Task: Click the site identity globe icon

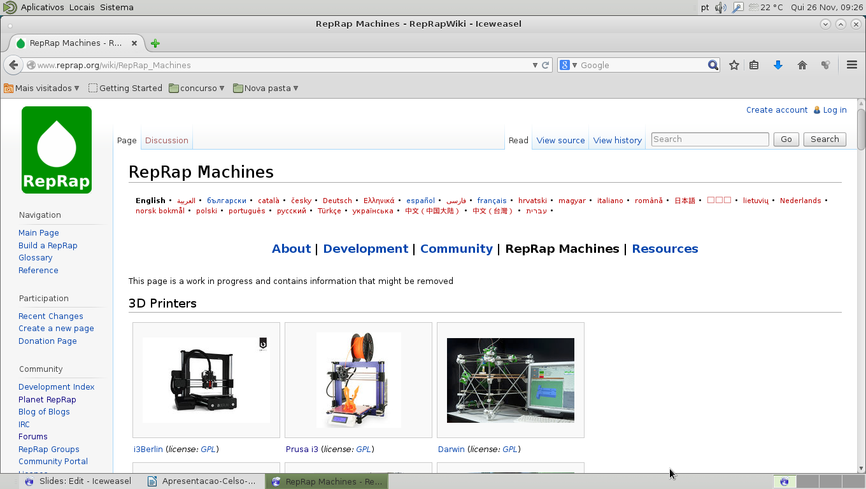Action: point(31,65)
